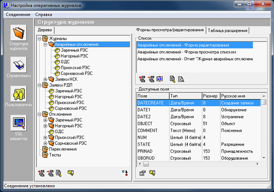Image resolution: width=274 pixels, height=192 pixels.
Task: Click the key icon below the journal tree
Action: 70,173
